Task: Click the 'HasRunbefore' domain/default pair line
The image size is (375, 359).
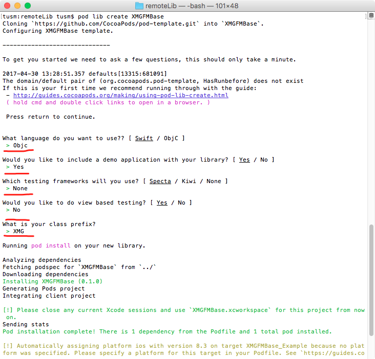Action: tap(153, 81)
